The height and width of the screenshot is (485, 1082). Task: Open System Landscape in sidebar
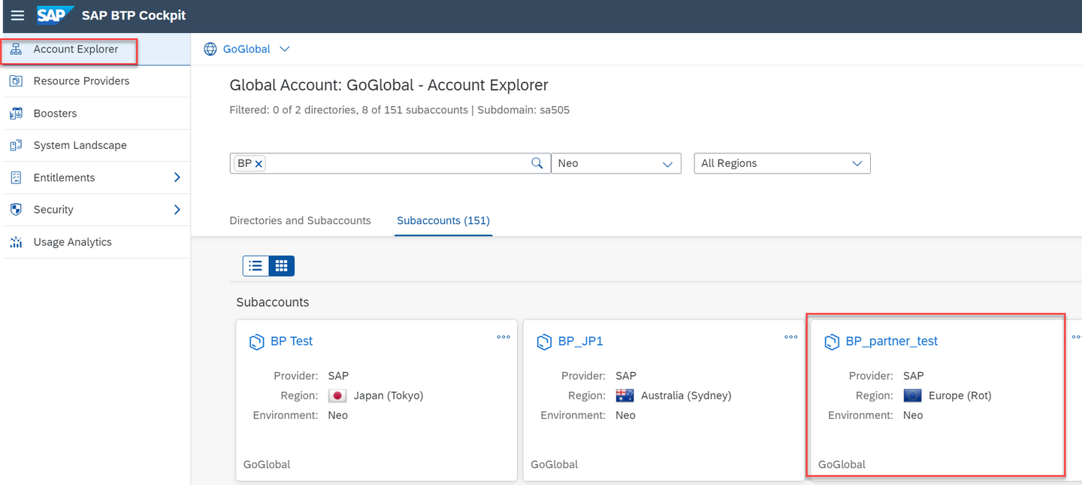(x=96, y=145)
